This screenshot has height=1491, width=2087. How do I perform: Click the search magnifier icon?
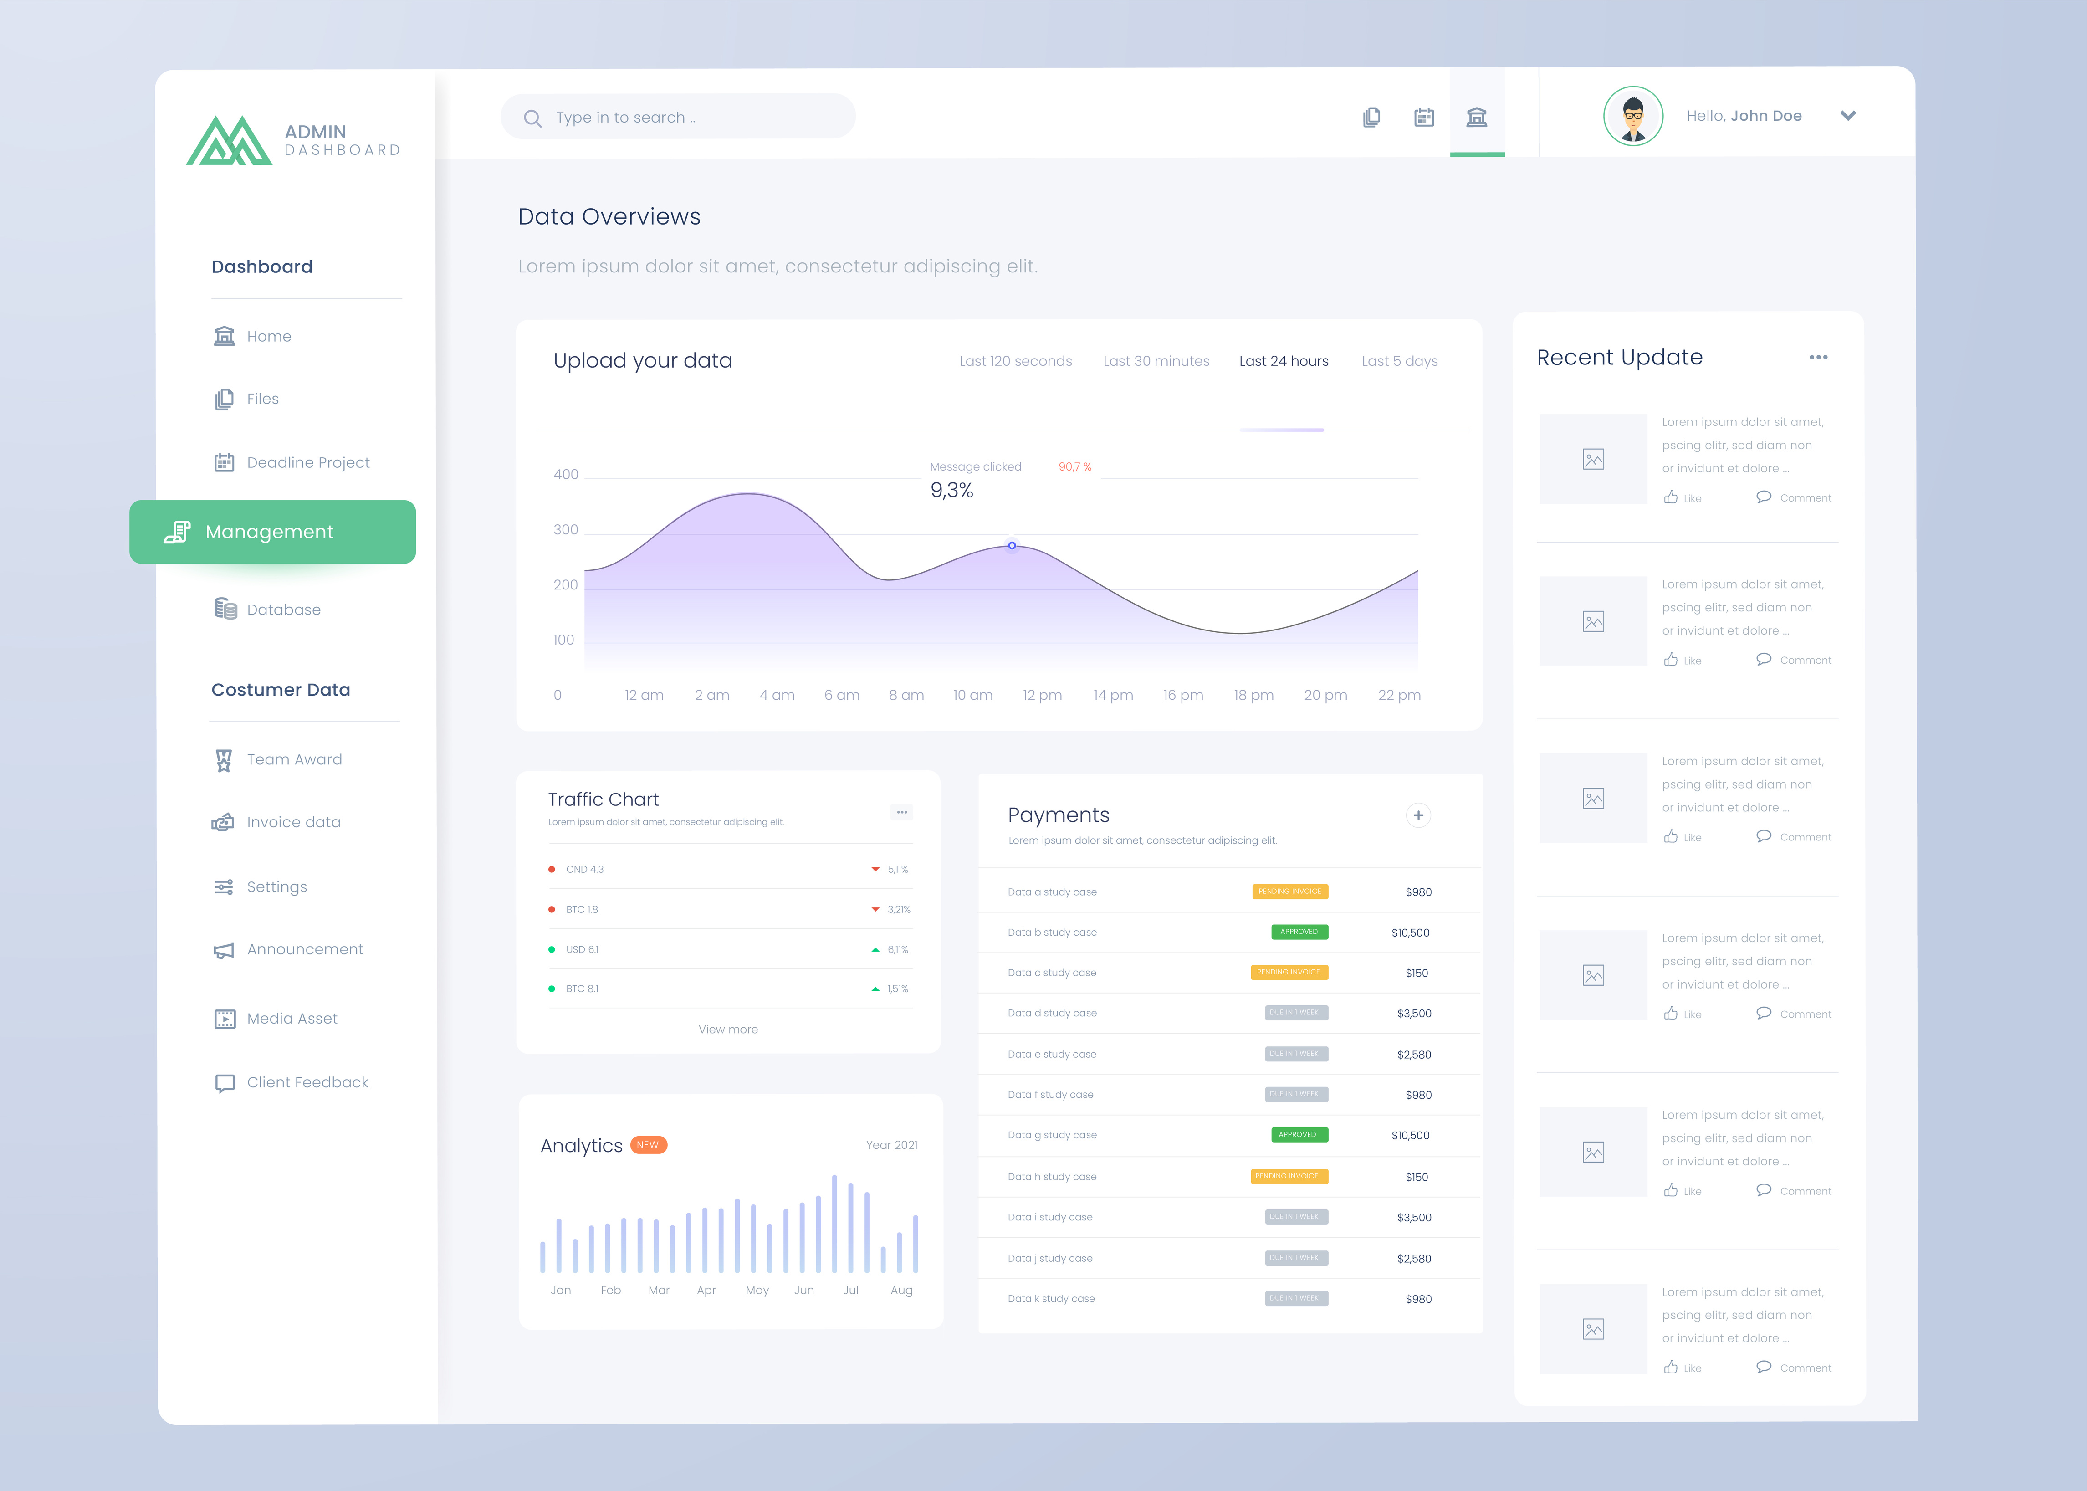[532, 118]
